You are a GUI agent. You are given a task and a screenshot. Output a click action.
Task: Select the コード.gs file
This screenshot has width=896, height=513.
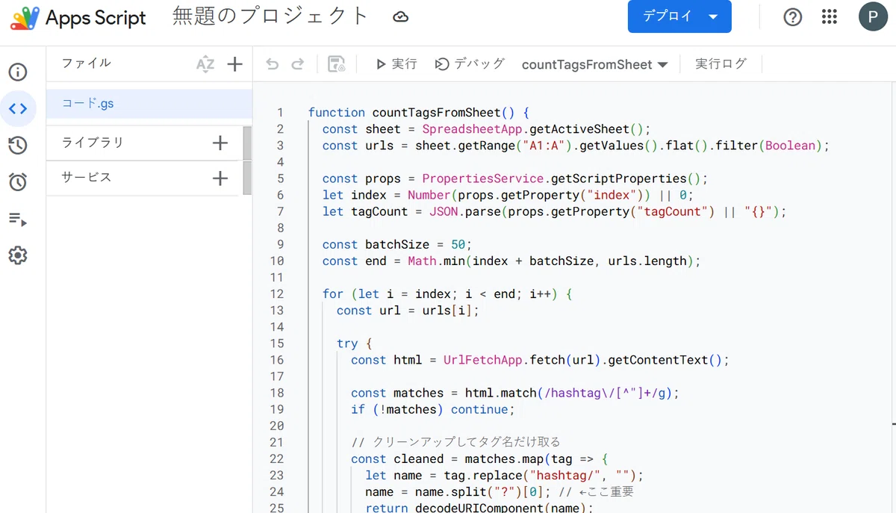point(149,104)
